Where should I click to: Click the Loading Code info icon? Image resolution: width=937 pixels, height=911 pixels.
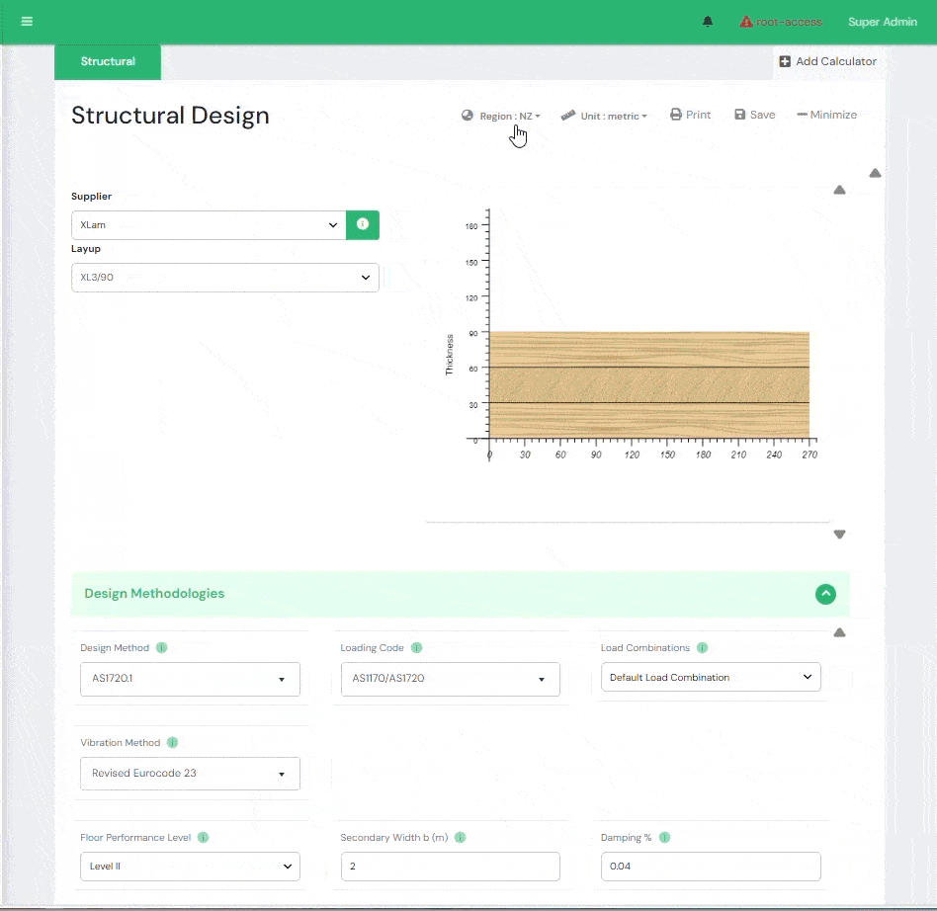(x=416, y=648)
